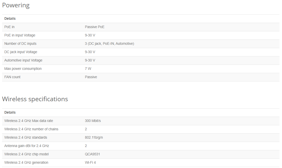The width and height of the screenshot is (282, 168).
Task: Click the Max power consumption label
Action: tap(23, 69)
